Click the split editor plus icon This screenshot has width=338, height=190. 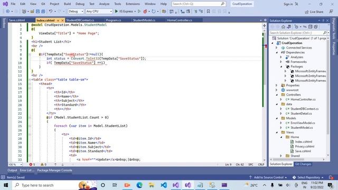click(x=264, y=26)
